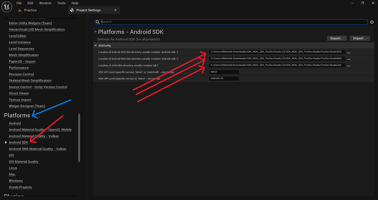Browse for the JAVA location
Image resolution: width=378 pixels, height=200 pixels.
(348, 66)
